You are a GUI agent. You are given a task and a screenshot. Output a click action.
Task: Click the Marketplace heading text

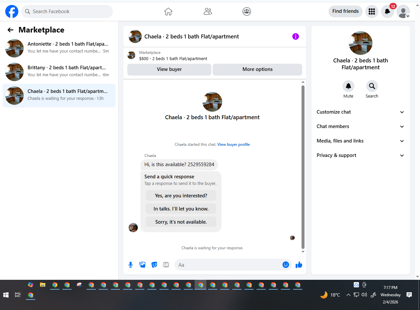click(x=41, y=30)
